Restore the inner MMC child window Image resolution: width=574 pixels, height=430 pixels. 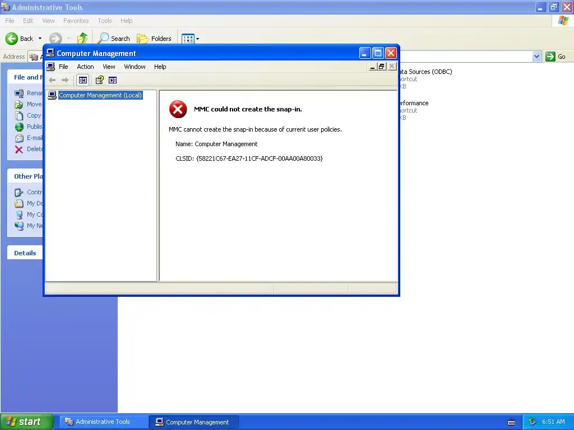[x=382, y=67]
